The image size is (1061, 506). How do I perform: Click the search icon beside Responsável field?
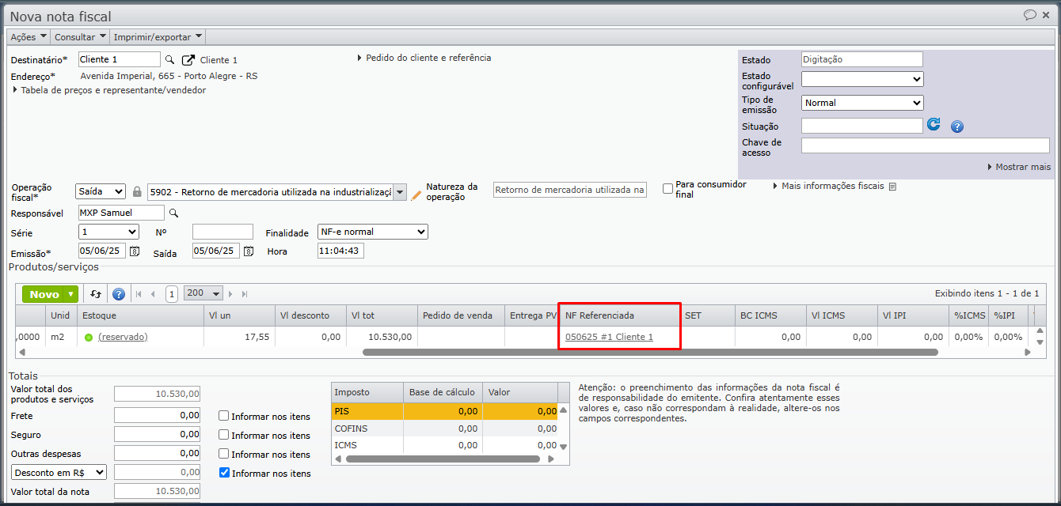pyautogui.click(x=174, y=213)
